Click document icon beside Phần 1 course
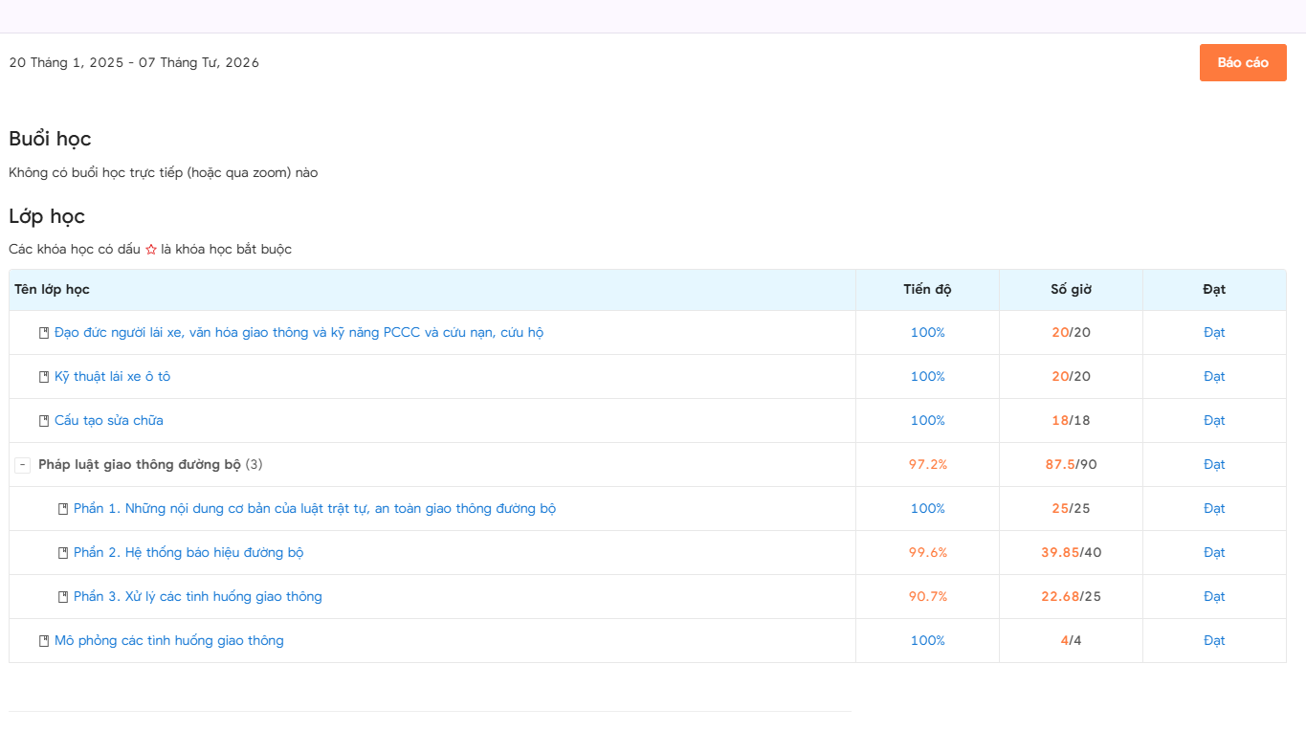This screenshot has width=1306, height=753. (63, 509)
